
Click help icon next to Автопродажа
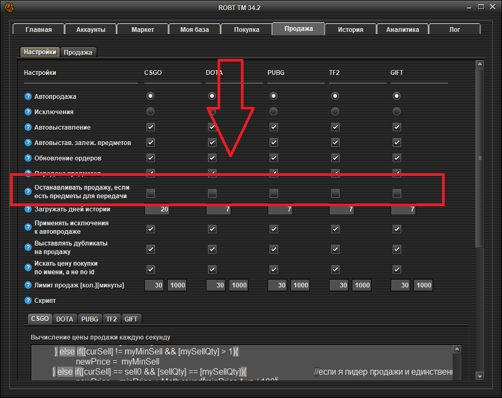28,97
